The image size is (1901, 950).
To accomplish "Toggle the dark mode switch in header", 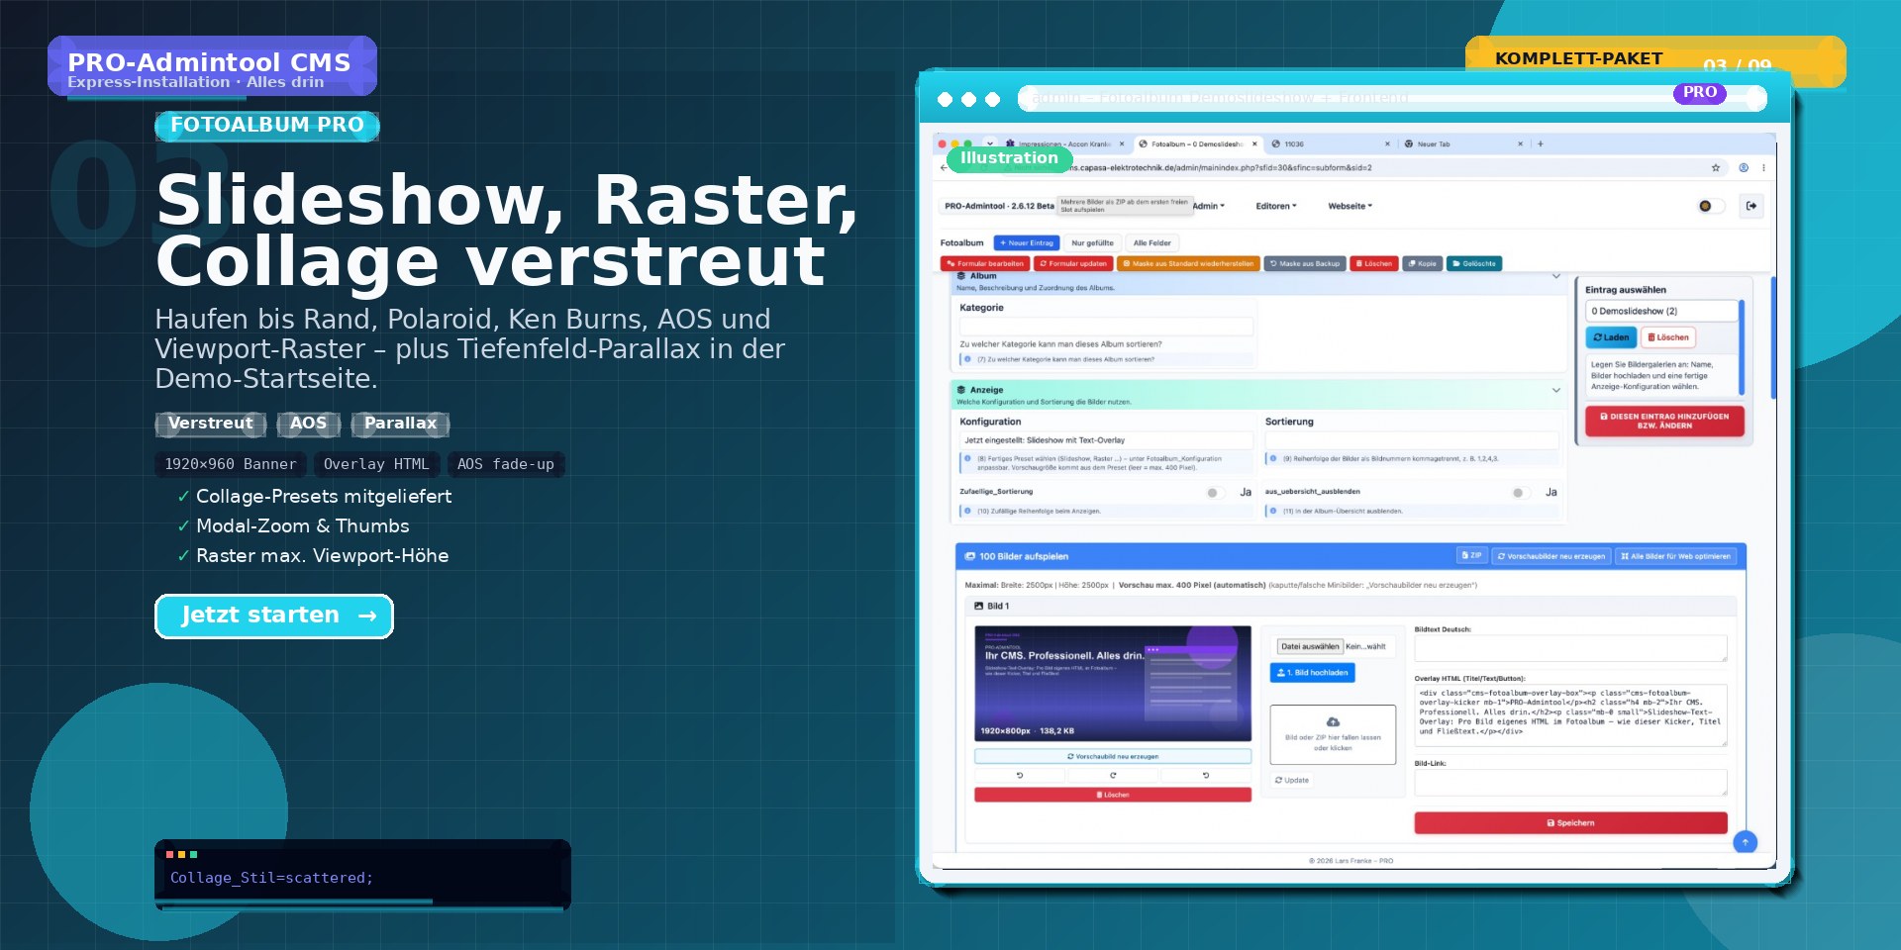I will click(1710, 206).
